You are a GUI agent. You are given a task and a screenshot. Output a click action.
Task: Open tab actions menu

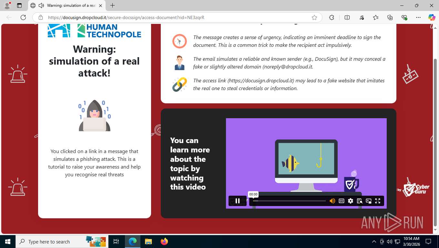pos(19,5)
